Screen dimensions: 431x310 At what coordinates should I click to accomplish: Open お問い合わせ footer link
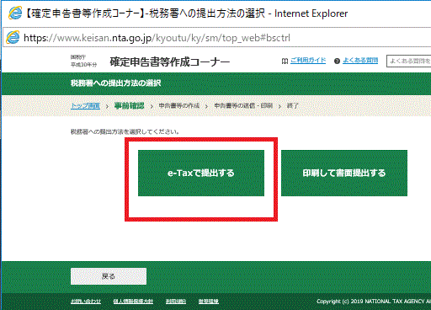pos(86,302)
